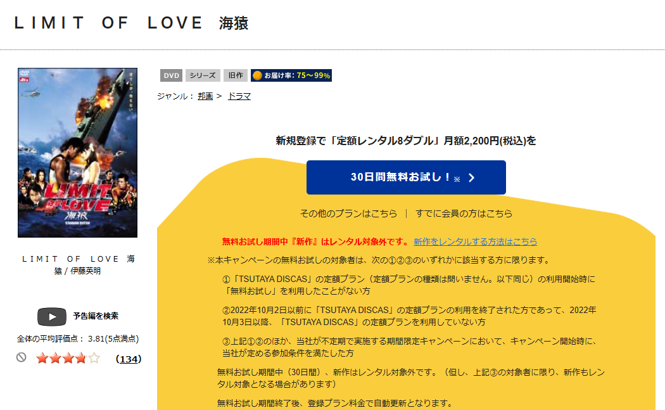Click the orange circle in the お届け率 badge

point(257,75)
